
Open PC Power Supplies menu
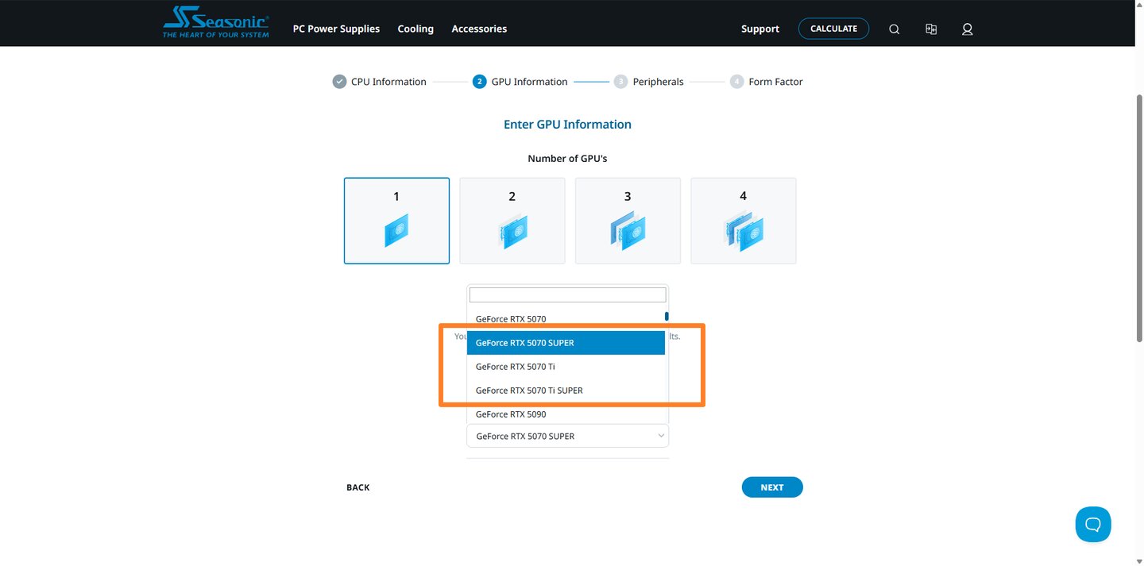pyautogui.click(x=336, y=29)
